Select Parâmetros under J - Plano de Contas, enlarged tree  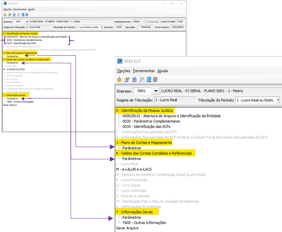132,148
